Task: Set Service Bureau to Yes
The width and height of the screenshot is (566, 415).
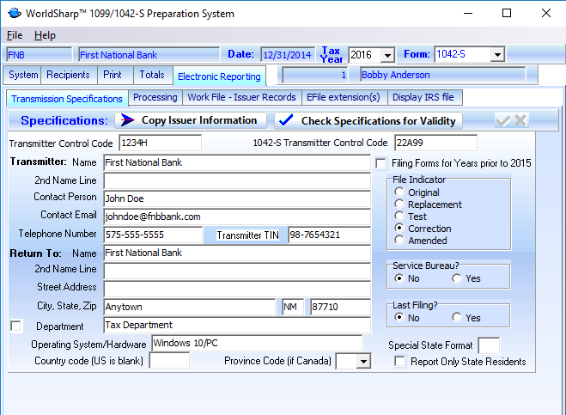Action: click(457, 278)
